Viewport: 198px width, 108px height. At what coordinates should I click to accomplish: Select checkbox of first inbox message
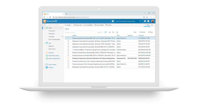click(68, 38)
